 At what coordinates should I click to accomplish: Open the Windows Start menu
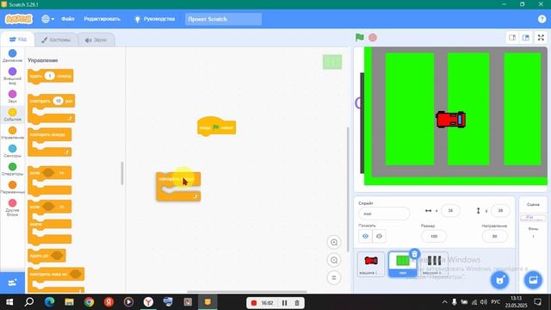click(x=9, y=302)
